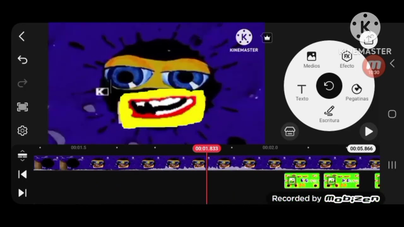Remove KineMaster watermark via crown icon
404x227 pixels.
(267, 38)
